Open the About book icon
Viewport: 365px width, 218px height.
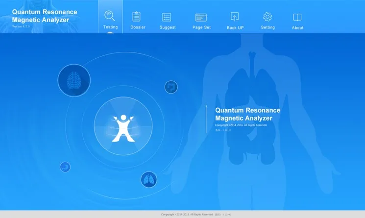click(x=297, y=17)
